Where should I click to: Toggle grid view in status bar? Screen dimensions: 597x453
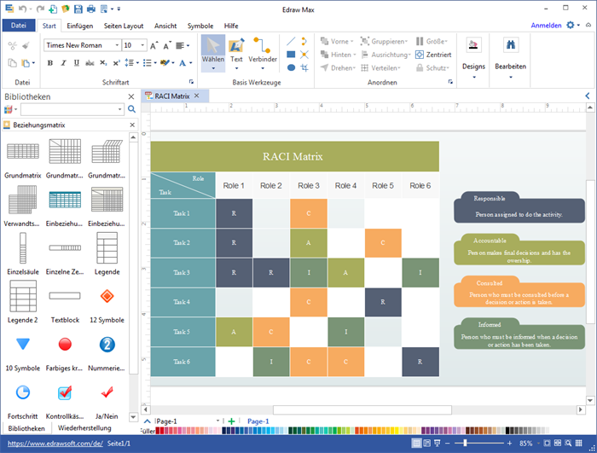click(579, 443)
